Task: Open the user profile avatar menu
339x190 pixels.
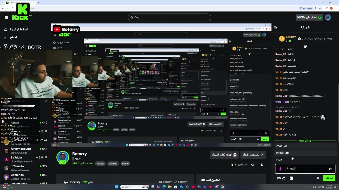Action: tap(328, 17)
